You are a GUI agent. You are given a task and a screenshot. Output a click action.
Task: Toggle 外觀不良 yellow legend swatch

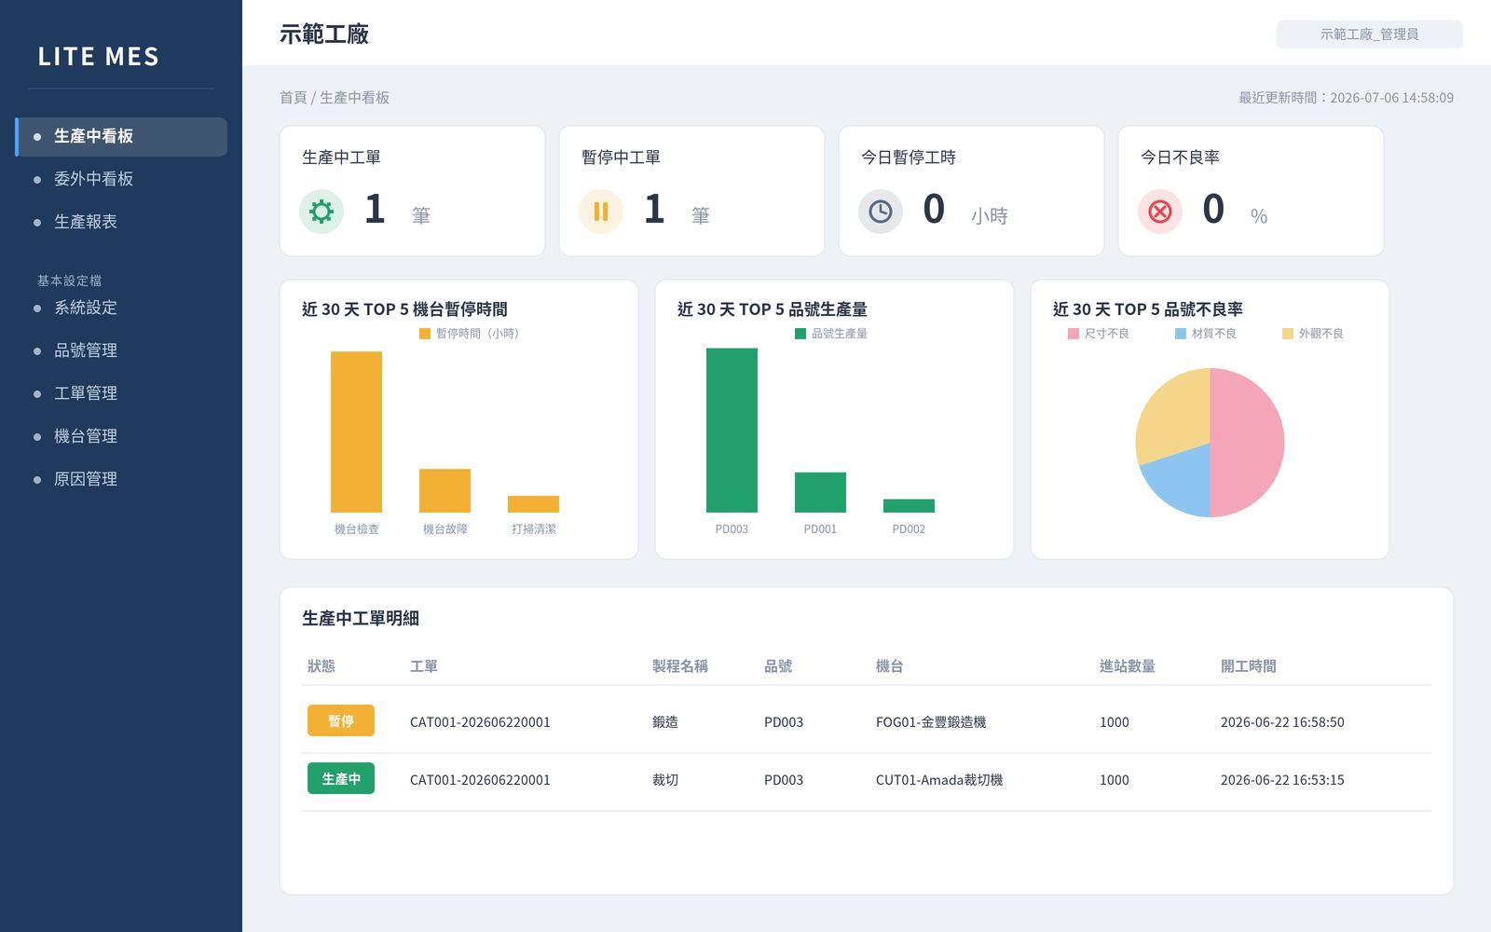[1288, 334]
